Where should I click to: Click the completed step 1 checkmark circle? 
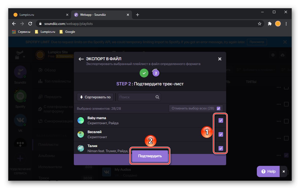tap(144, 73)
